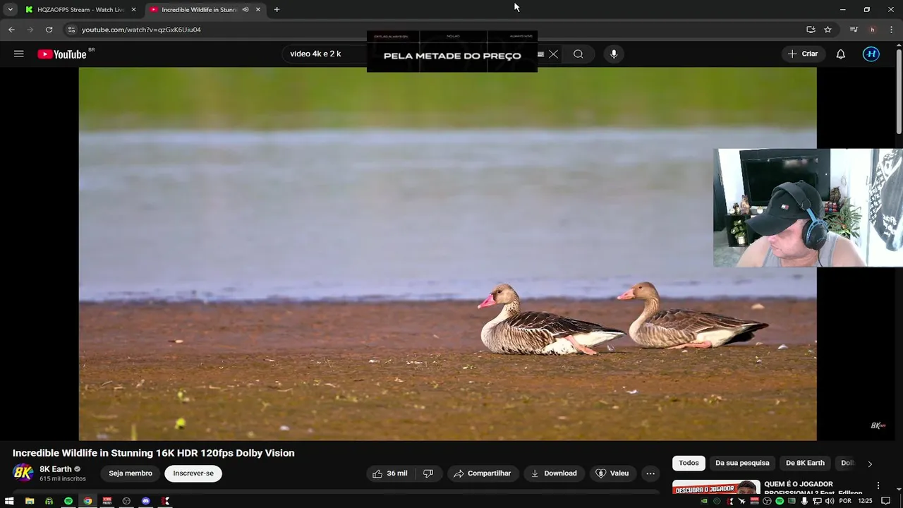Open the QUEM É O JOGADOR thumbnail
Screen dimensions: 903x508
[x=716, y=488]
